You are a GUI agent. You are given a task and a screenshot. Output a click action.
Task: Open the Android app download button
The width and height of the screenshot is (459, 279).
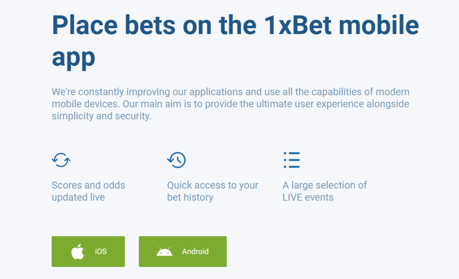click(182, 252)
